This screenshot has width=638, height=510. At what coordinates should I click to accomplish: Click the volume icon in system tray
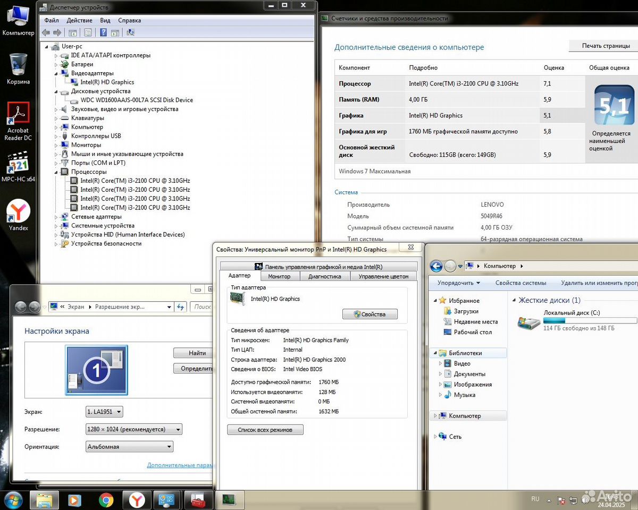click(585, 500)
